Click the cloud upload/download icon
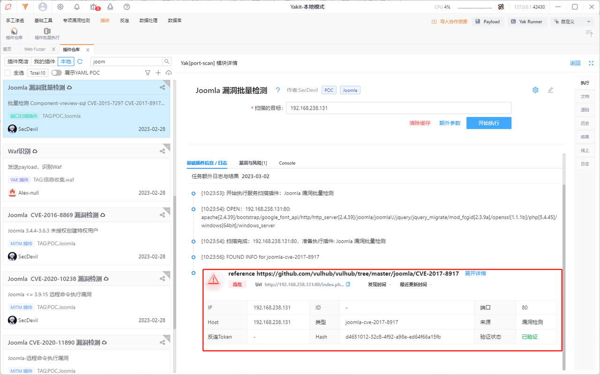This screenshot has height=375, width=600. (169, 73)
